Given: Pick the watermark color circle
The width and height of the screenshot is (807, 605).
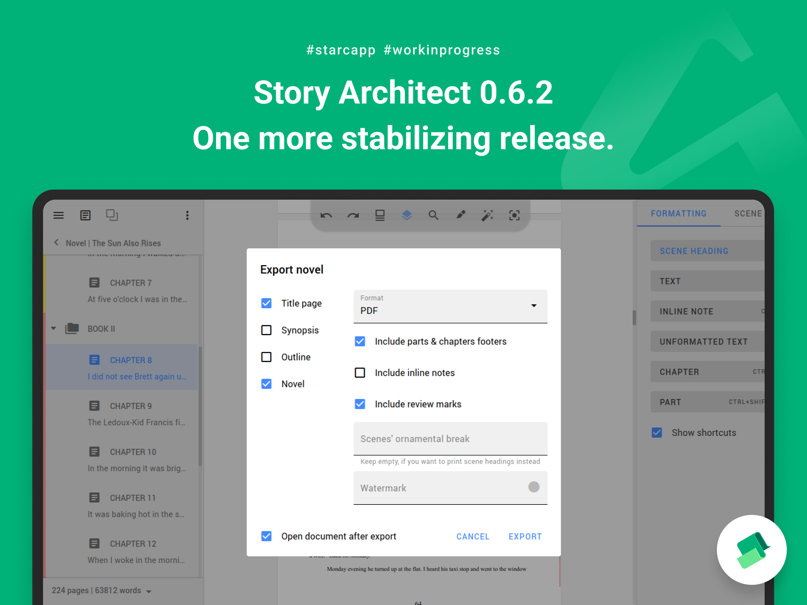Looking at the screenshot, I should tap(534, 487).
